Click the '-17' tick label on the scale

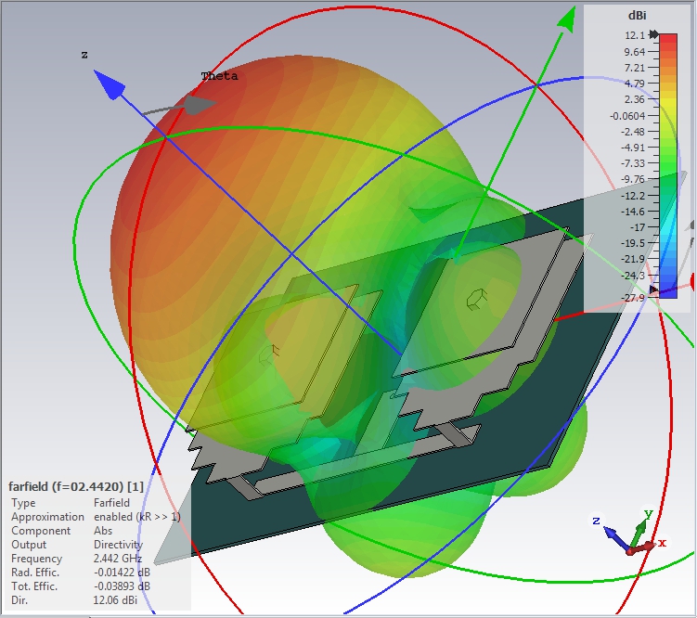coord(638,227)
